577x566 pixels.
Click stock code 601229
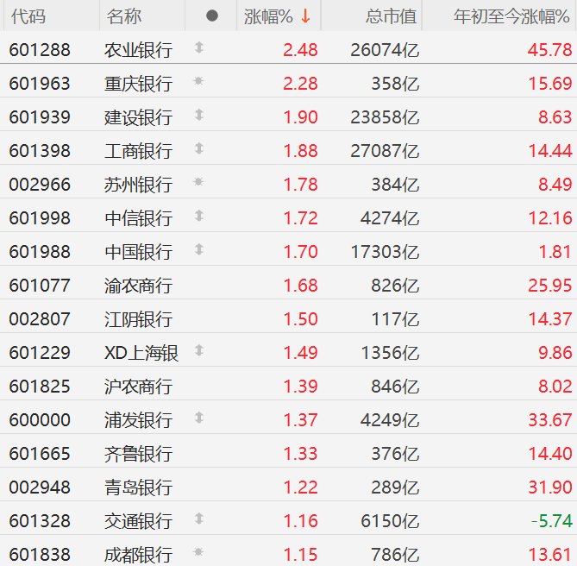40,353
